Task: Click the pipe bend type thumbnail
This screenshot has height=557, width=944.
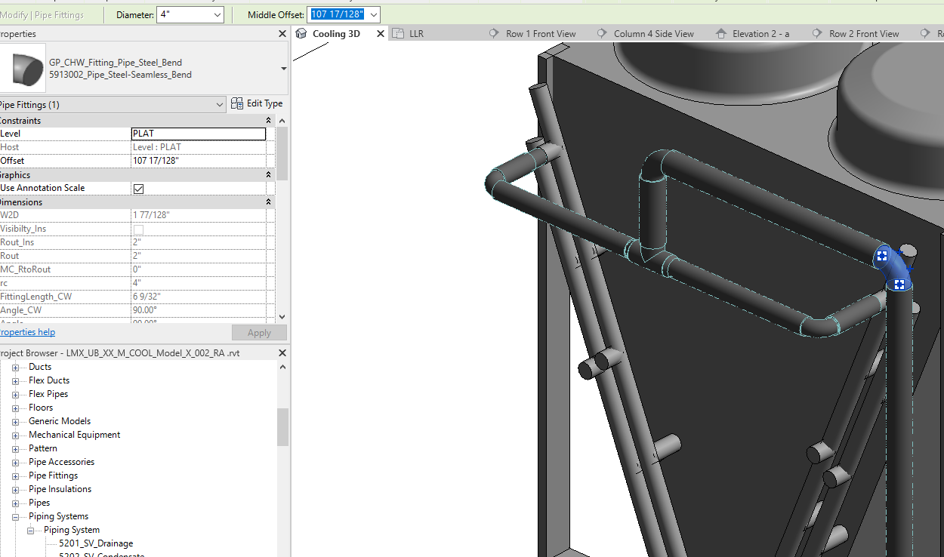Action: pyautogui.click(x=23, y=68)
